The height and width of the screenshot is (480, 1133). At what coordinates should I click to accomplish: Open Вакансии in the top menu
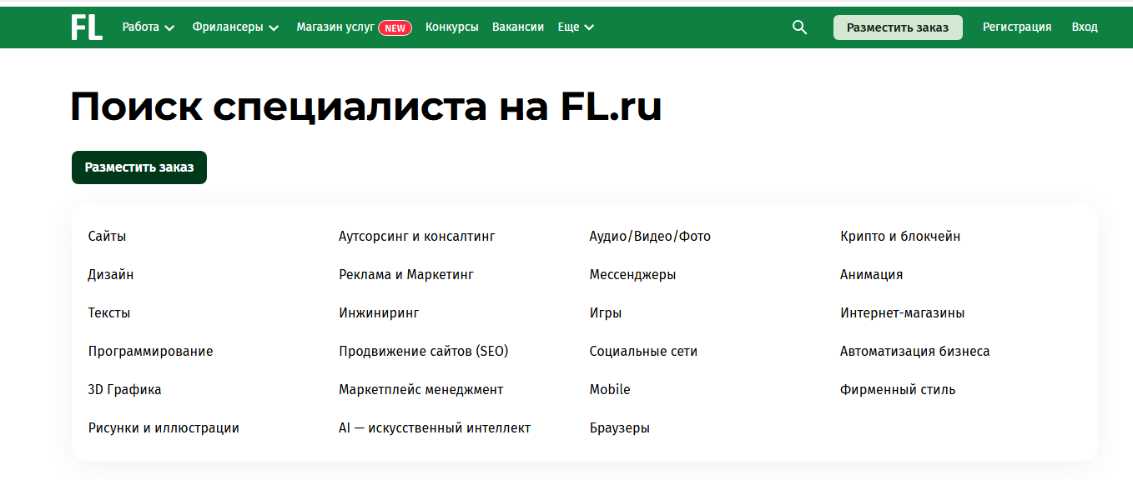pyautogui.click(x=518, y=27)
